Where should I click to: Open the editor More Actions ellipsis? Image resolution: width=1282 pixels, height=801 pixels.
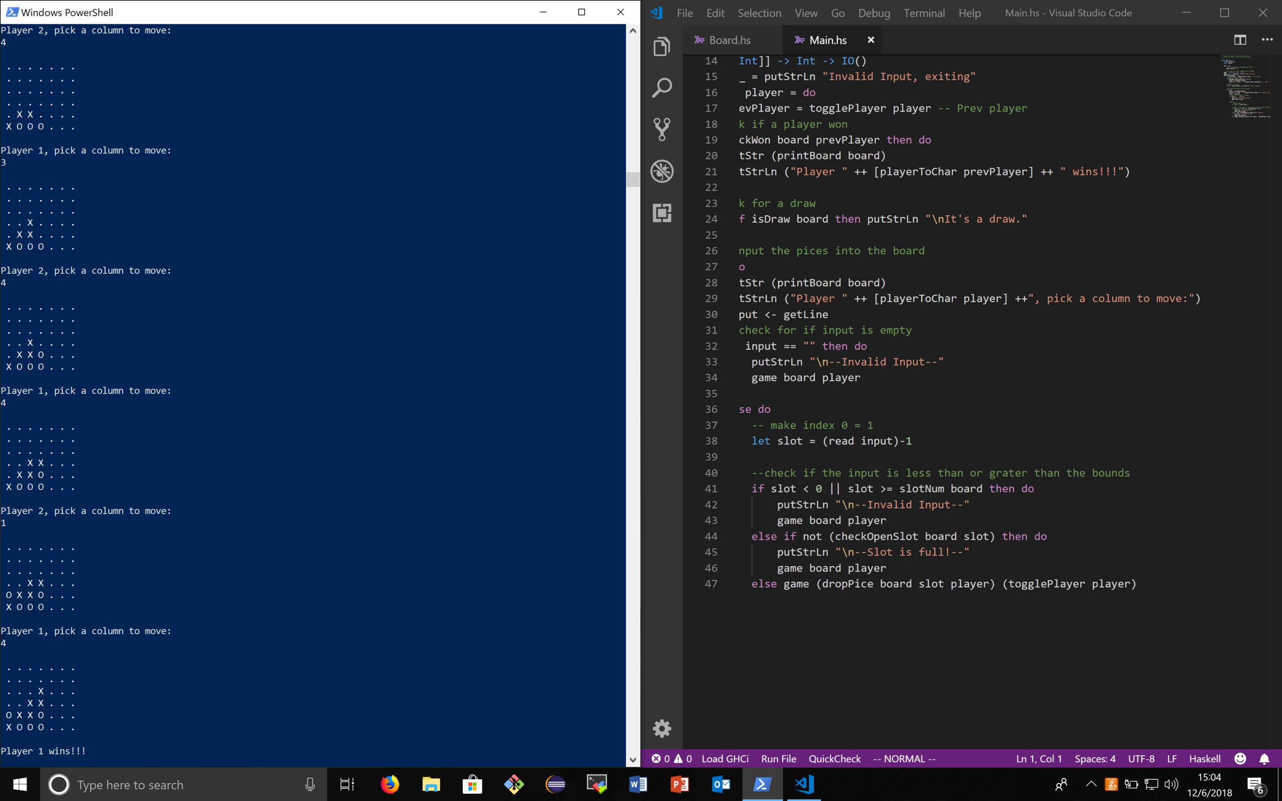1267,40
